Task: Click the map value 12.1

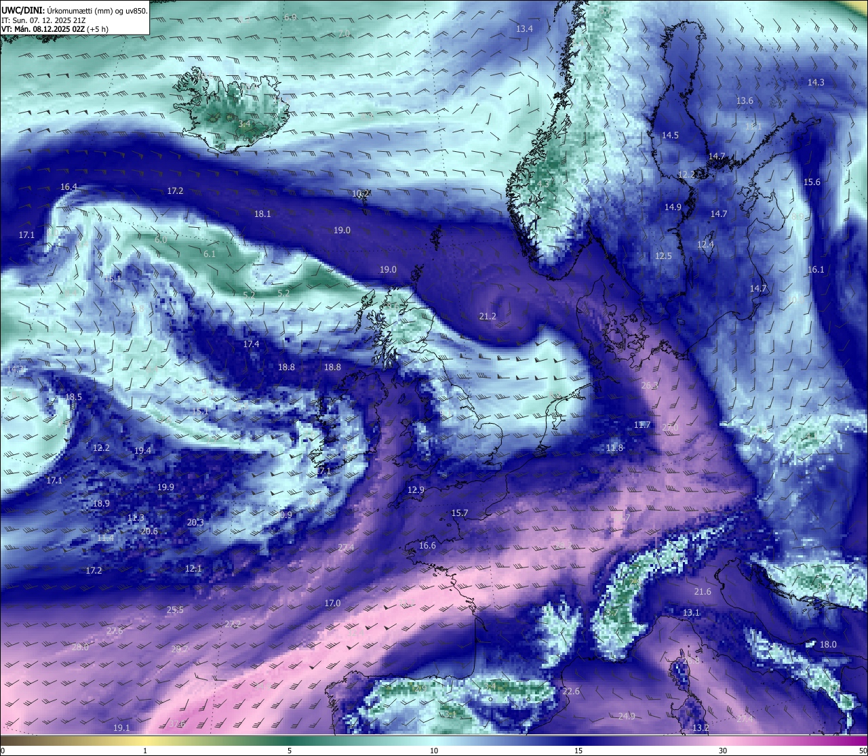Action: click(193, 569)
